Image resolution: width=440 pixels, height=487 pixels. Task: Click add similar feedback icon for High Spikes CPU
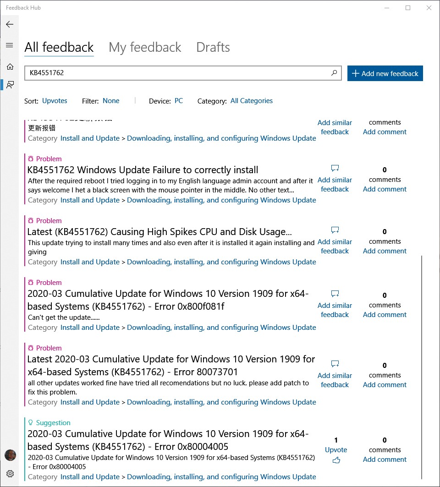pyautogui.click(x=335, y=230)
